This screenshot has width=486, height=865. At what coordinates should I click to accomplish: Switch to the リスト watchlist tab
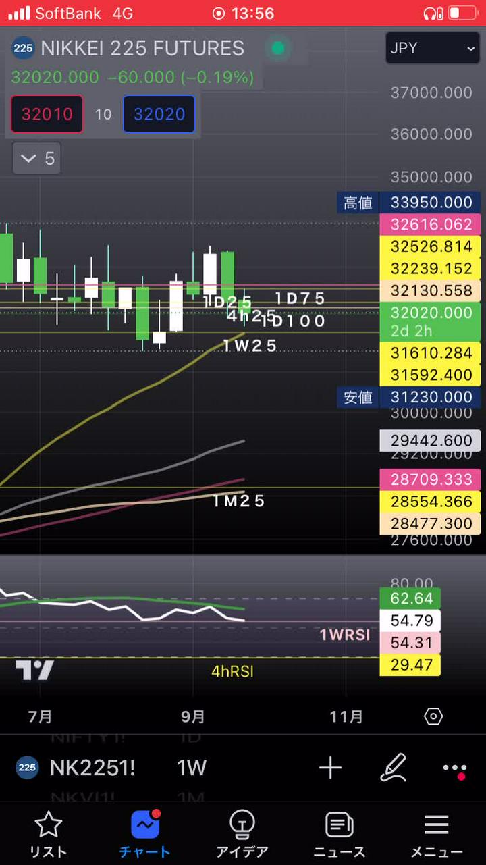point(48,835)
